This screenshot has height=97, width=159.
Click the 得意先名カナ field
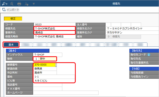pos(132,29)
